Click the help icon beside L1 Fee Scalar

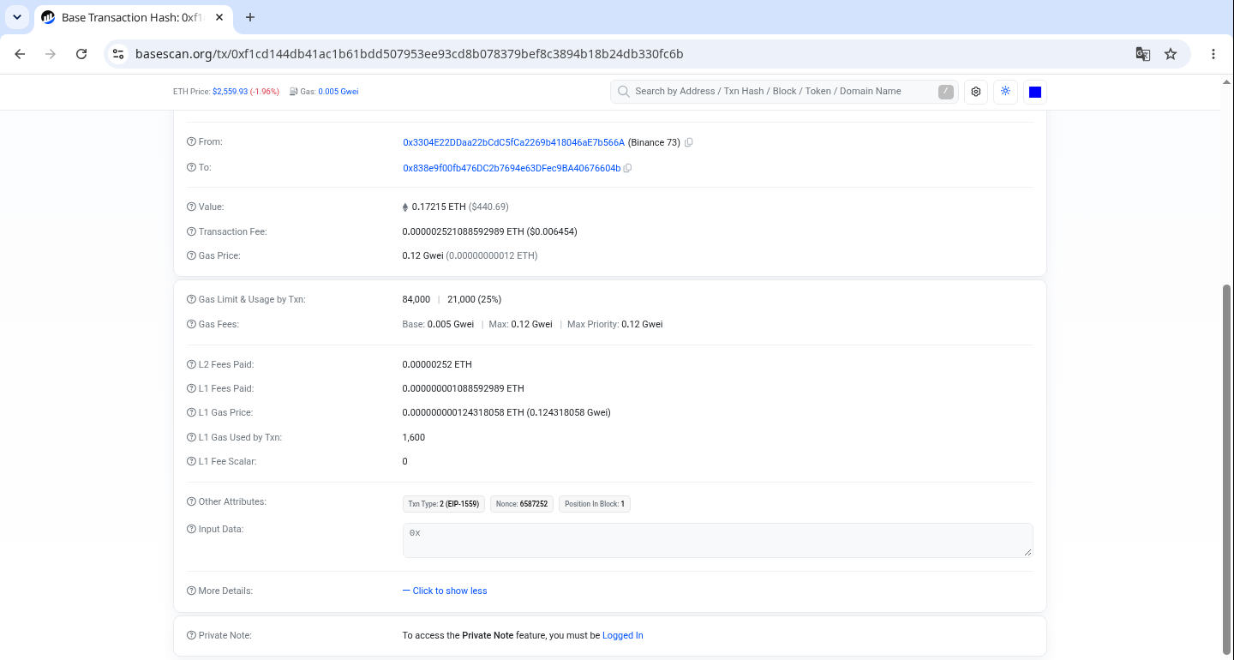tap(191, 461)
